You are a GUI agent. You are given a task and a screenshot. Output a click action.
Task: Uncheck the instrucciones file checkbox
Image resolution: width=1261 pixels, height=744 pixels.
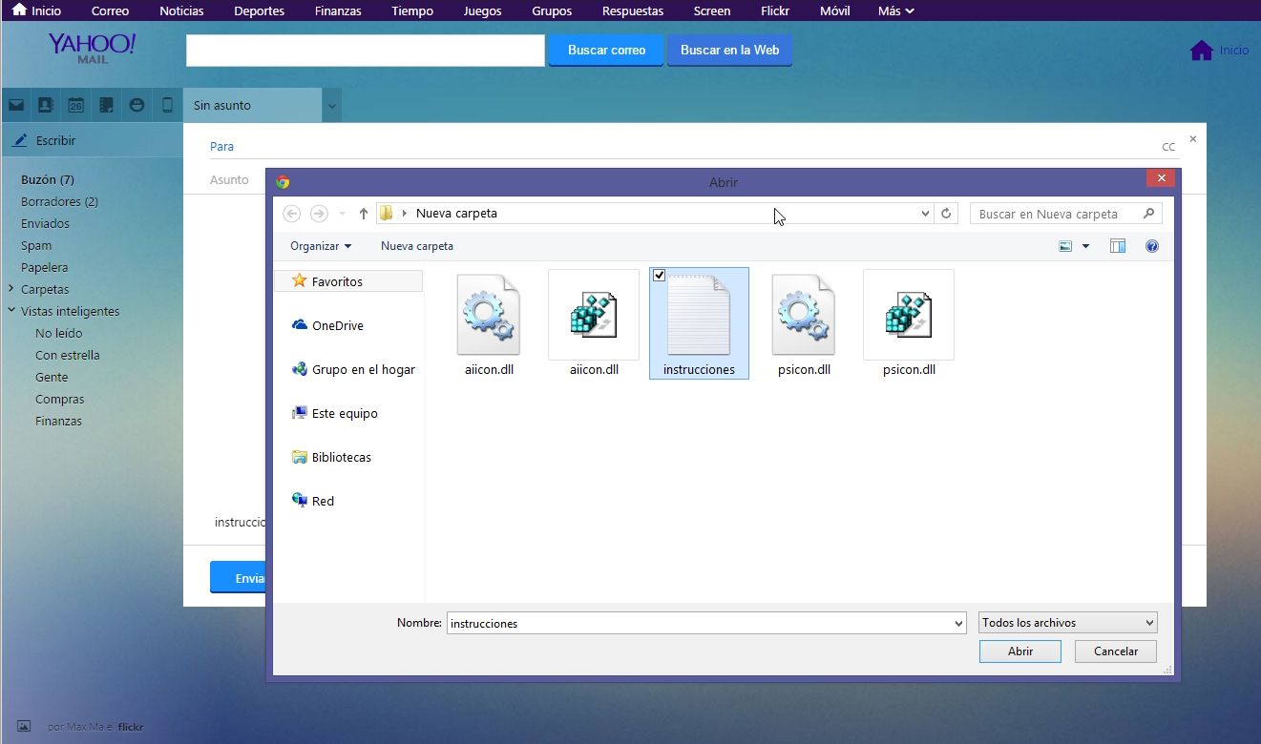click(x=659, y=276)
